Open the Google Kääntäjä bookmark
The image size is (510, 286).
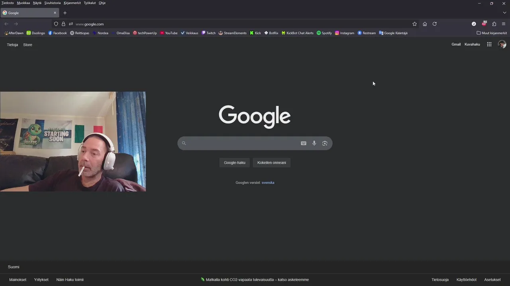(x=393, y=33)
